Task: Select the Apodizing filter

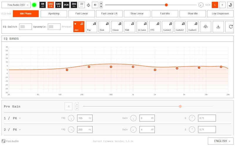Action: coord(54,13)
